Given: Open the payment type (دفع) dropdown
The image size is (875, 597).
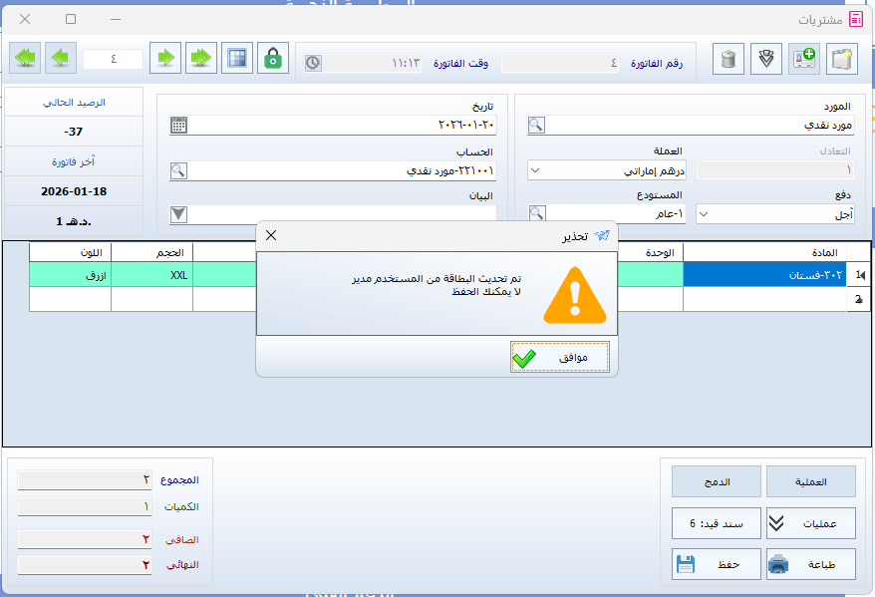Looking at the screenshot, I should pos(705,213).
